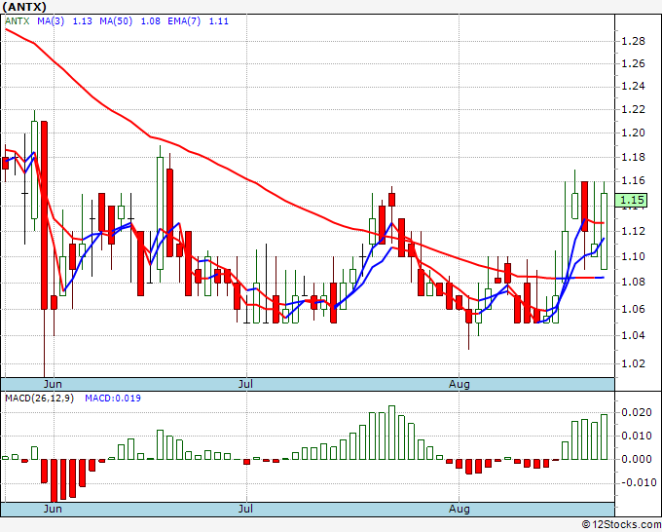
Task: Click Jul on the MACD time axis
Action: tap(245, 509)
